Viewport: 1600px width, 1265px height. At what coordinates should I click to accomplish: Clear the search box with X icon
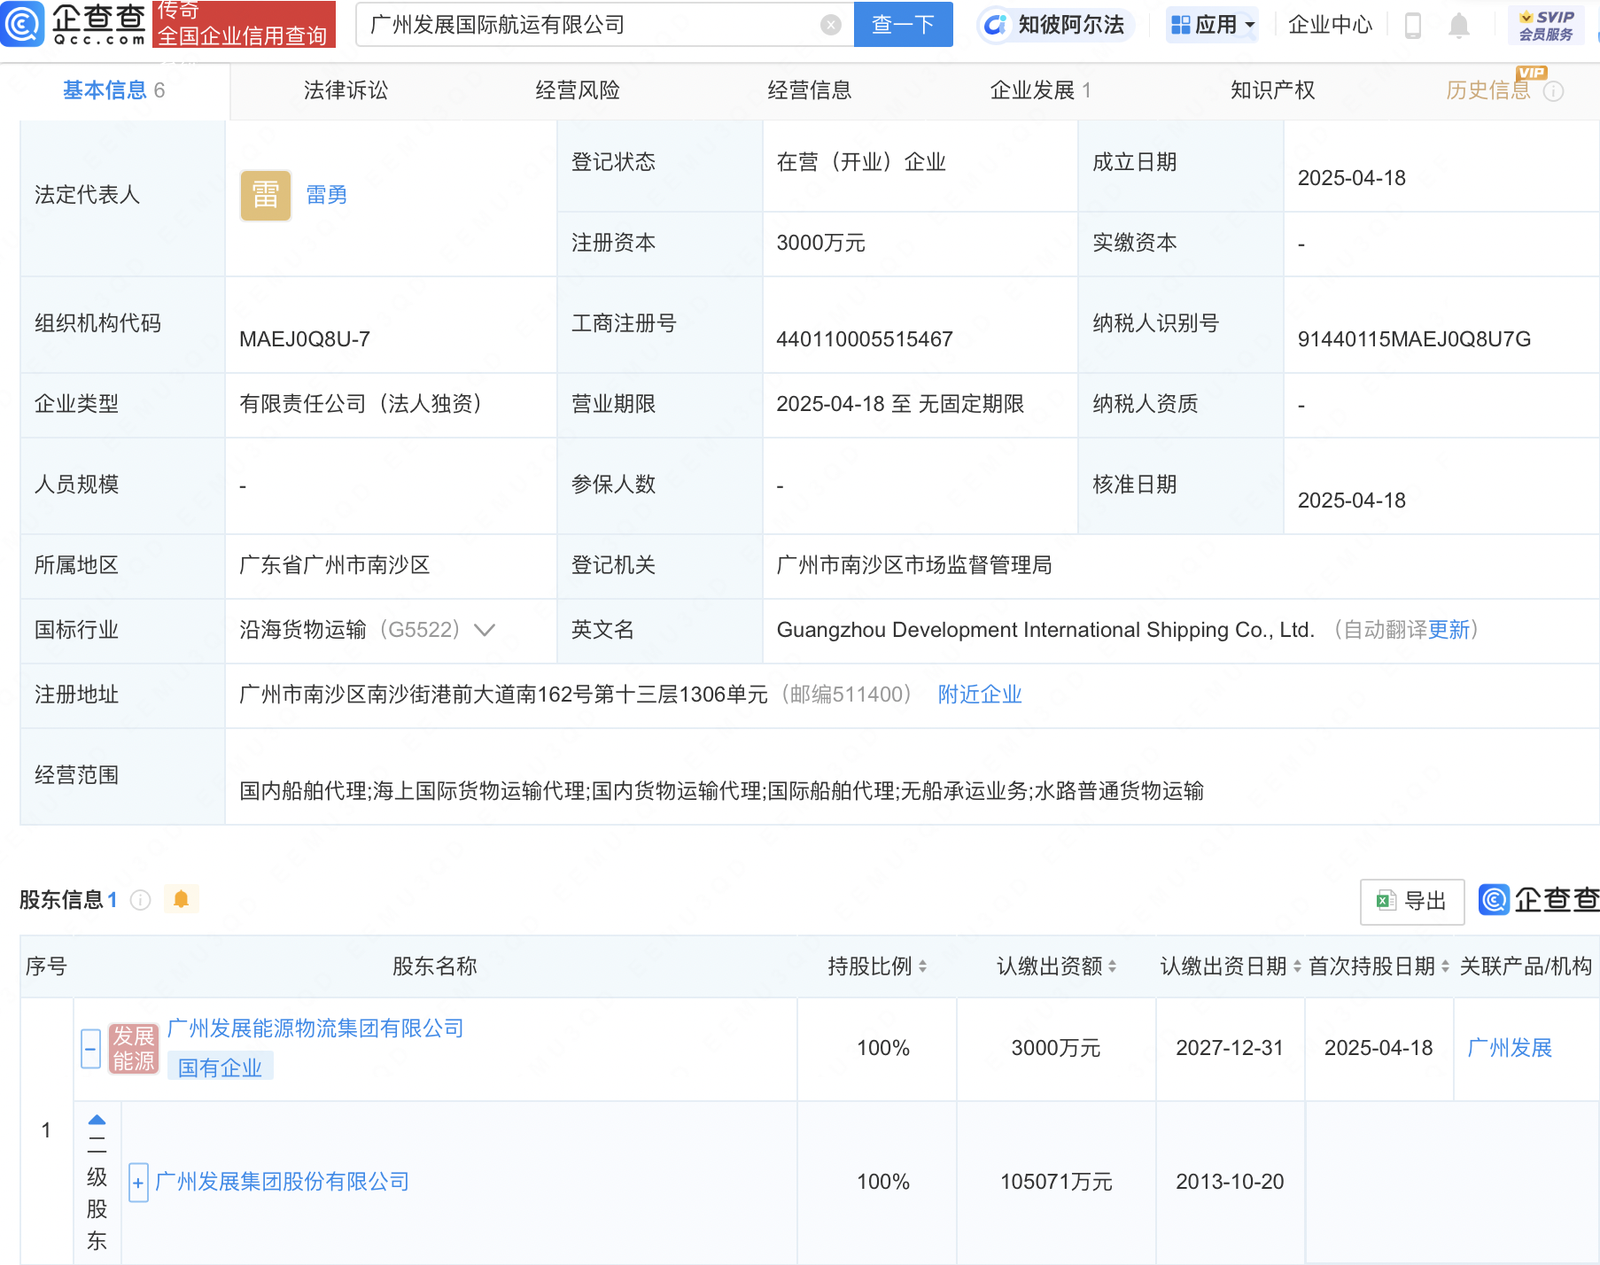coord(830,25)
